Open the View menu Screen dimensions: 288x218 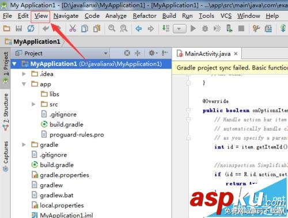(41, 16)
